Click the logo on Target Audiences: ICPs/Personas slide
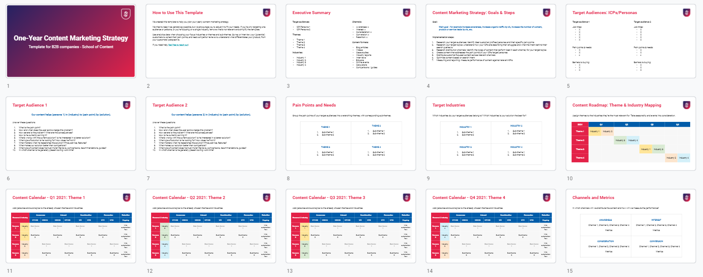Image resolution: width=703 pixels, height=277 pixels. click(686, 12)
